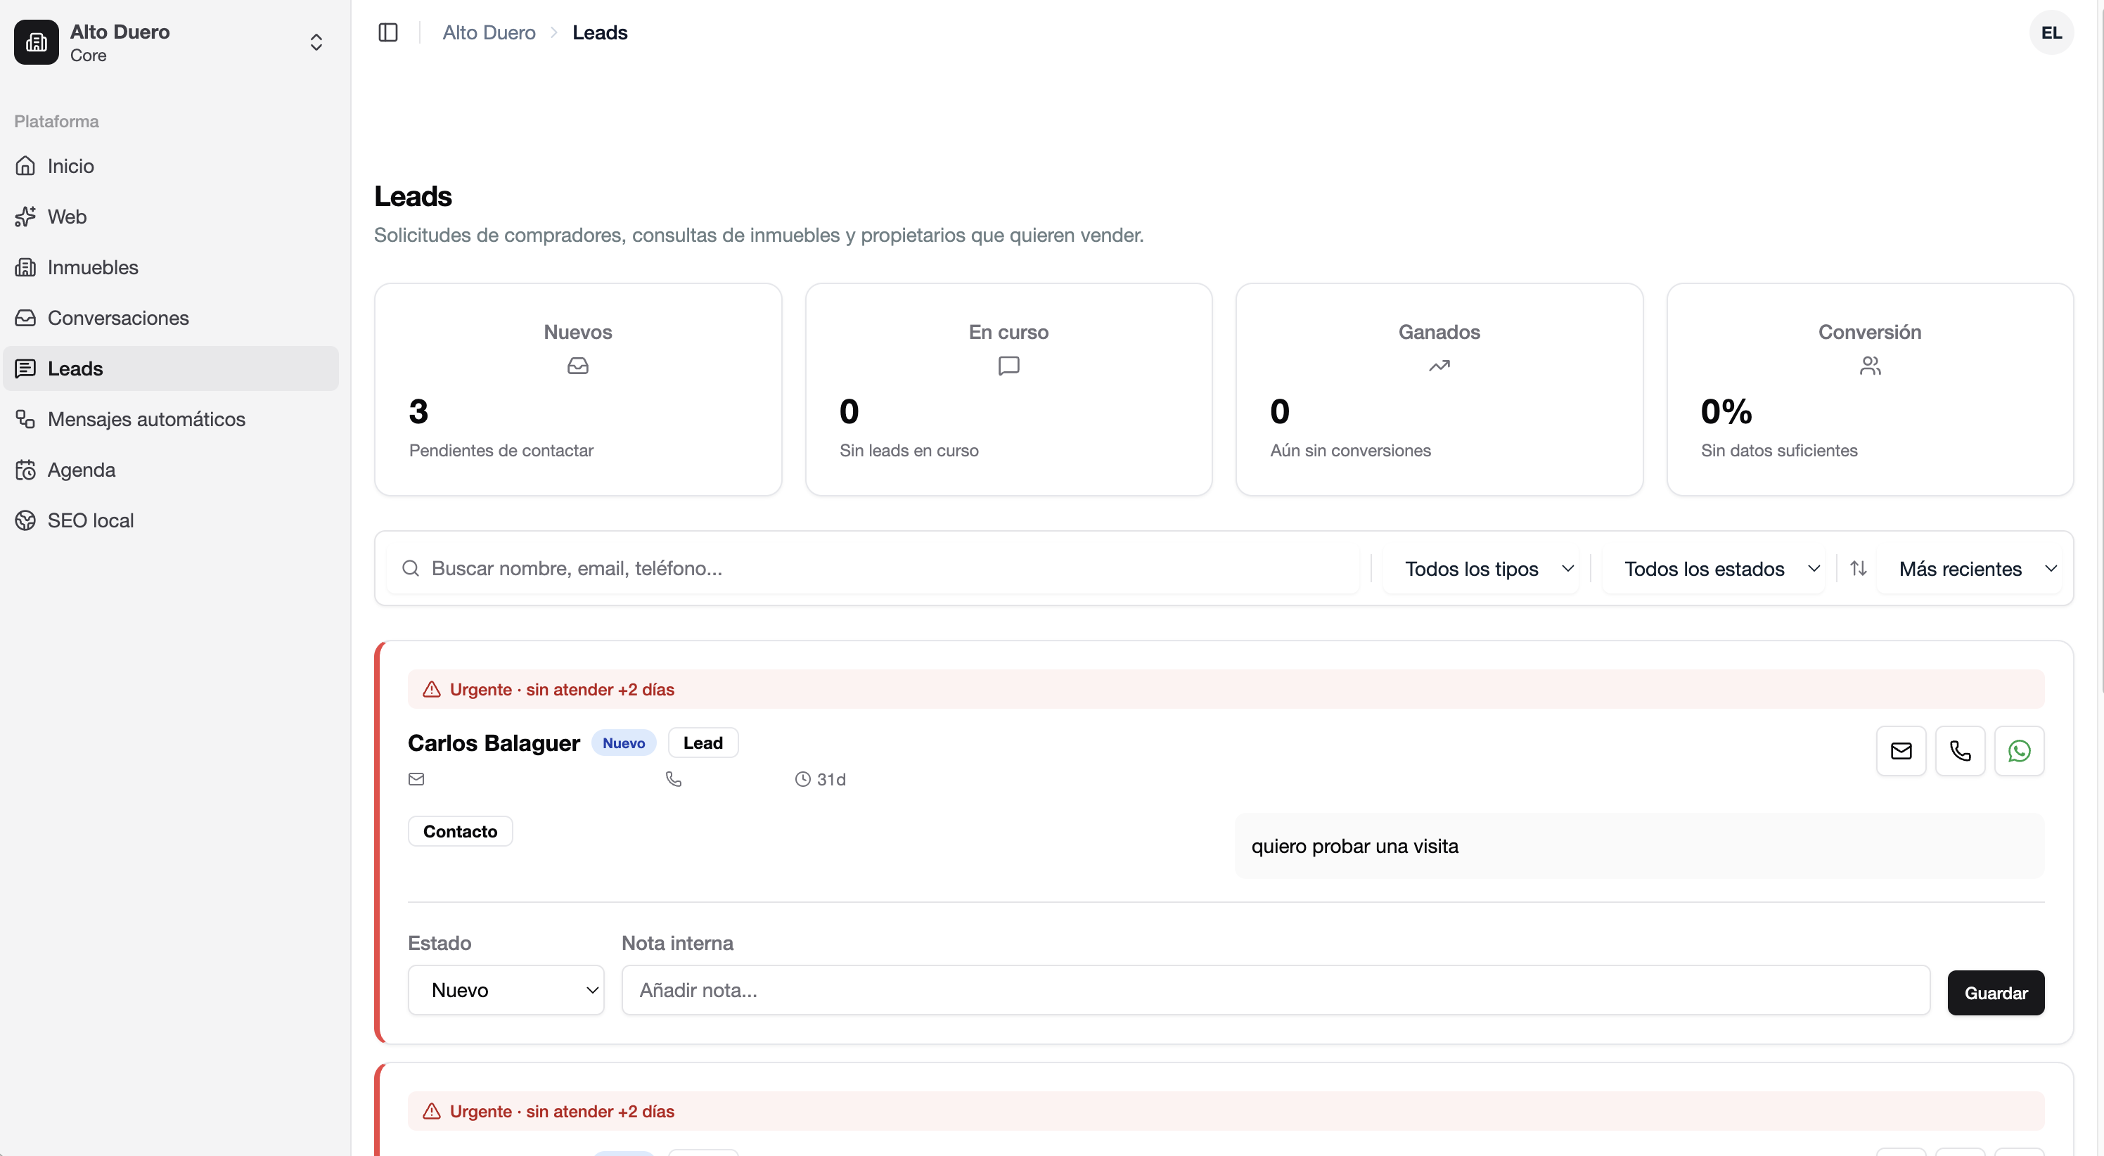Click Carlos Balaguer lead name

pos(494,743)
